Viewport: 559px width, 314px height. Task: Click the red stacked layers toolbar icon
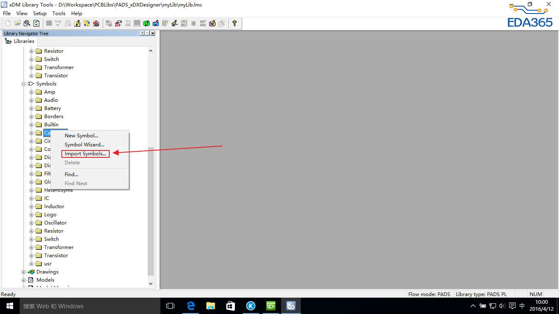(118, 23)
